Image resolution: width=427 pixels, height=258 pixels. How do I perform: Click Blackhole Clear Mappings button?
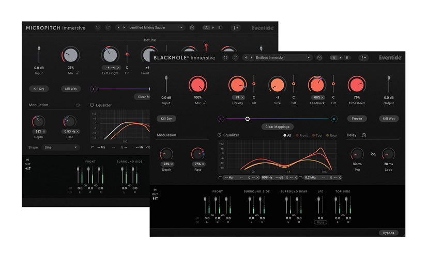click(x=277, y=126)
